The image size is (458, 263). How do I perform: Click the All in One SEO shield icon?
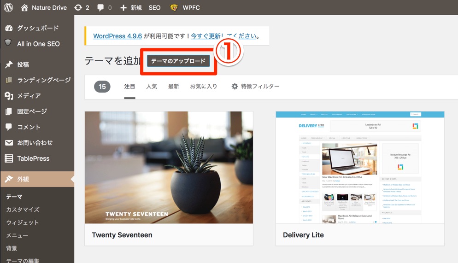(8, 43)
